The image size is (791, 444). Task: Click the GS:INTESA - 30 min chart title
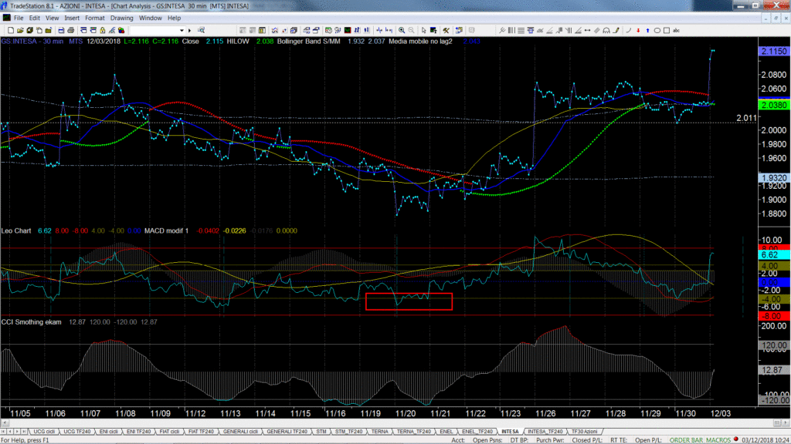point(32,42)
